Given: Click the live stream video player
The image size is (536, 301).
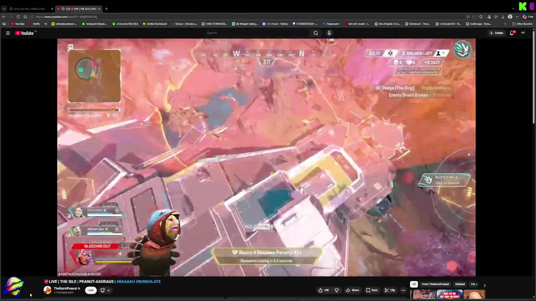Looking at the screenshot, I should click(x=266, y=157).
